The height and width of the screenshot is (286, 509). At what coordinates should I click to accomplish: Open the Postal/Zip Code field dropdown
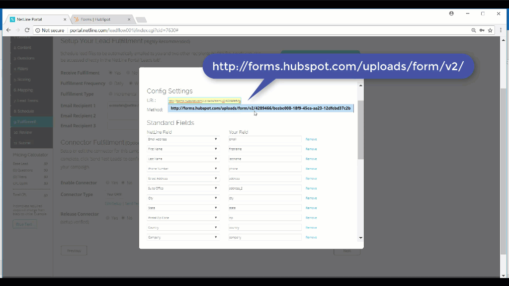(x=183, y=218)
